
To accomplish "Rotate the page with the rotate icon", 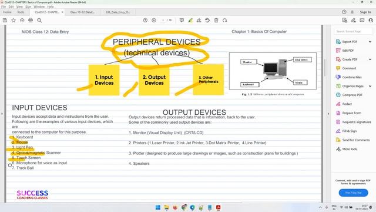I will (224, 21).
